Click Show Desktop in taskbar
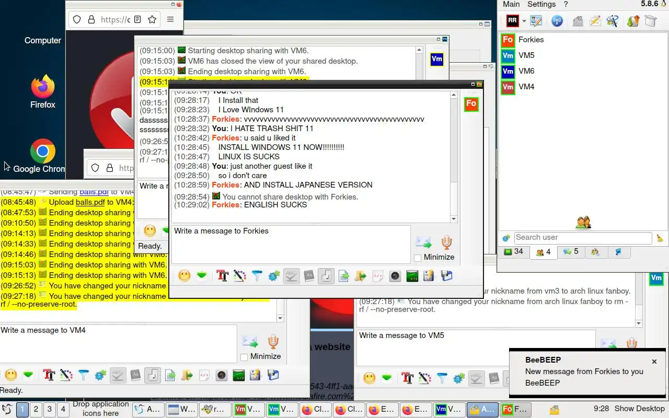Screen dimensions: 669x418 [x=639, y=409]
